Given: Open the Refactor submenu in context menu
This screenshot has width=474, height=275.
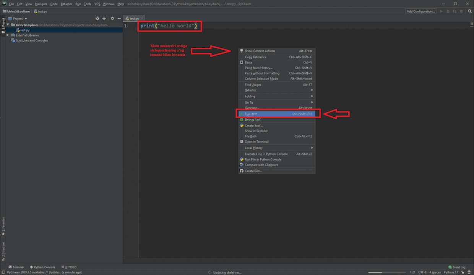Looking at the screenshot, I should point(277,90).
